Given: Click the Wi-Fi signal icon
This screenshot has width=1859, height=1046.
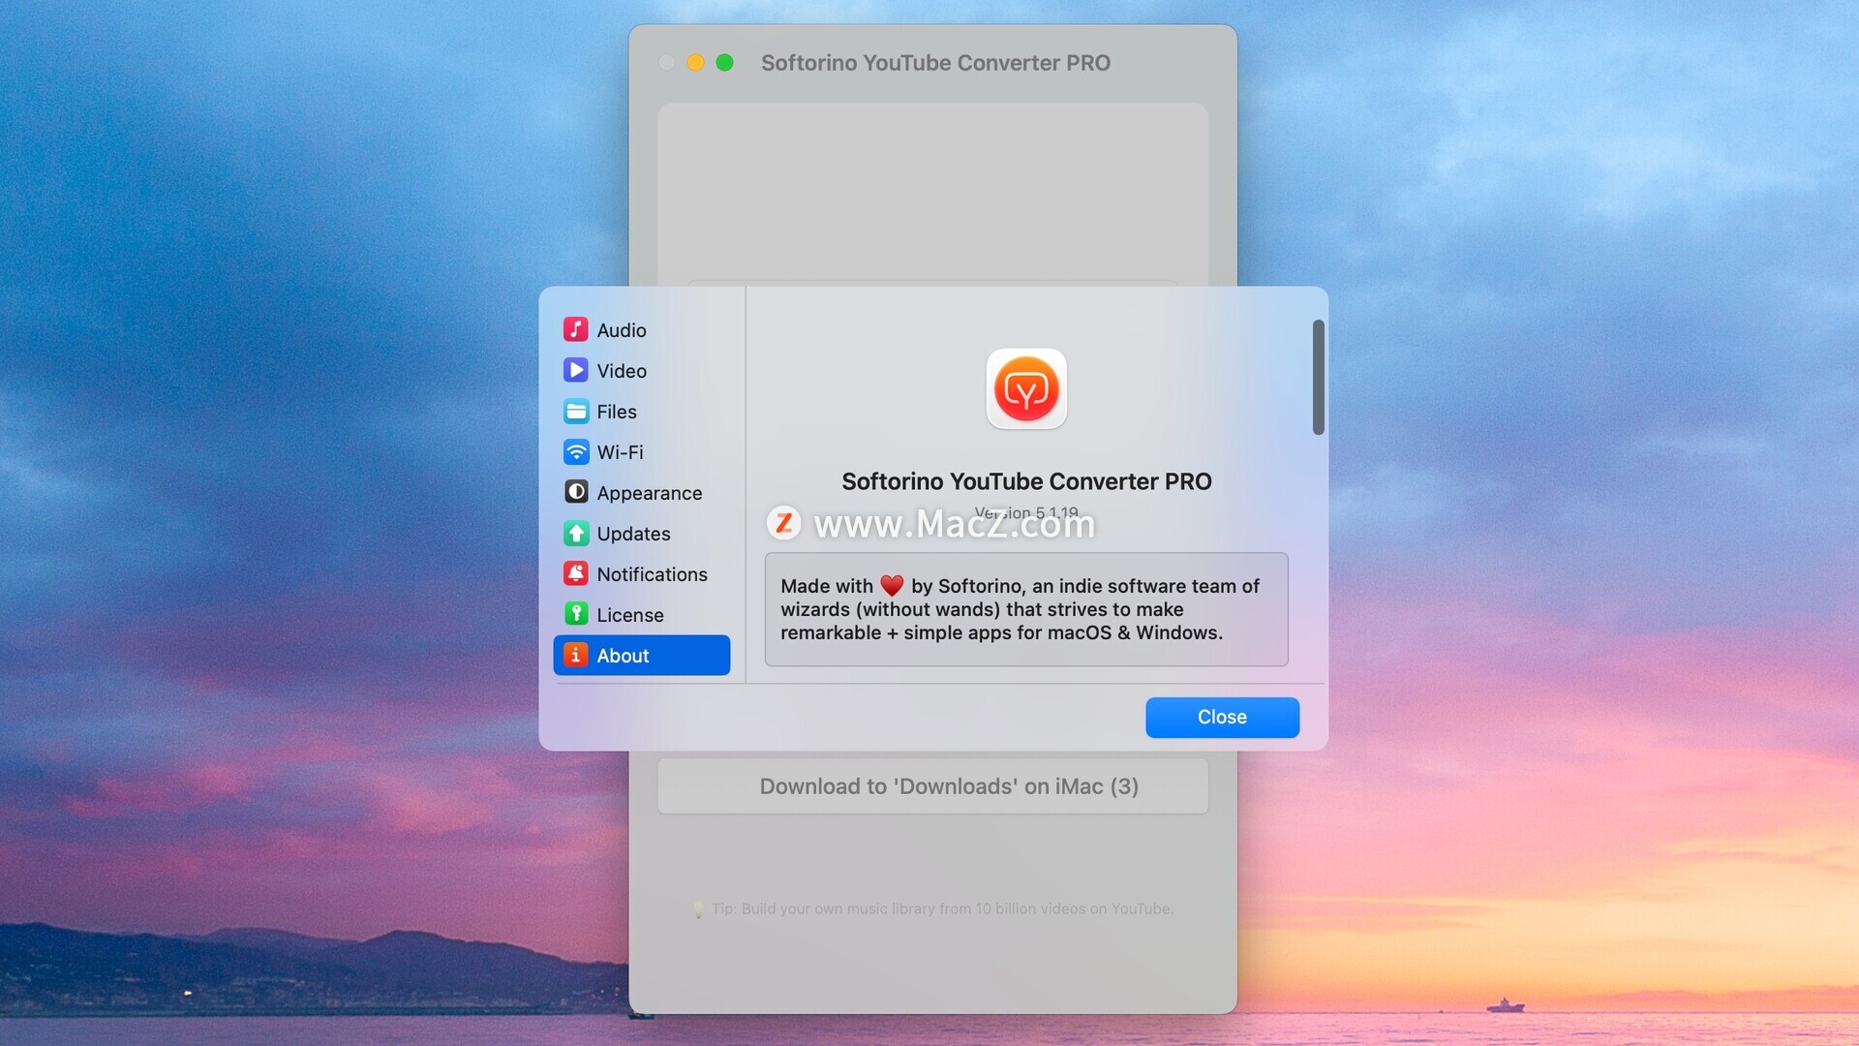Looking at the screenshot, I should point(575,452).
